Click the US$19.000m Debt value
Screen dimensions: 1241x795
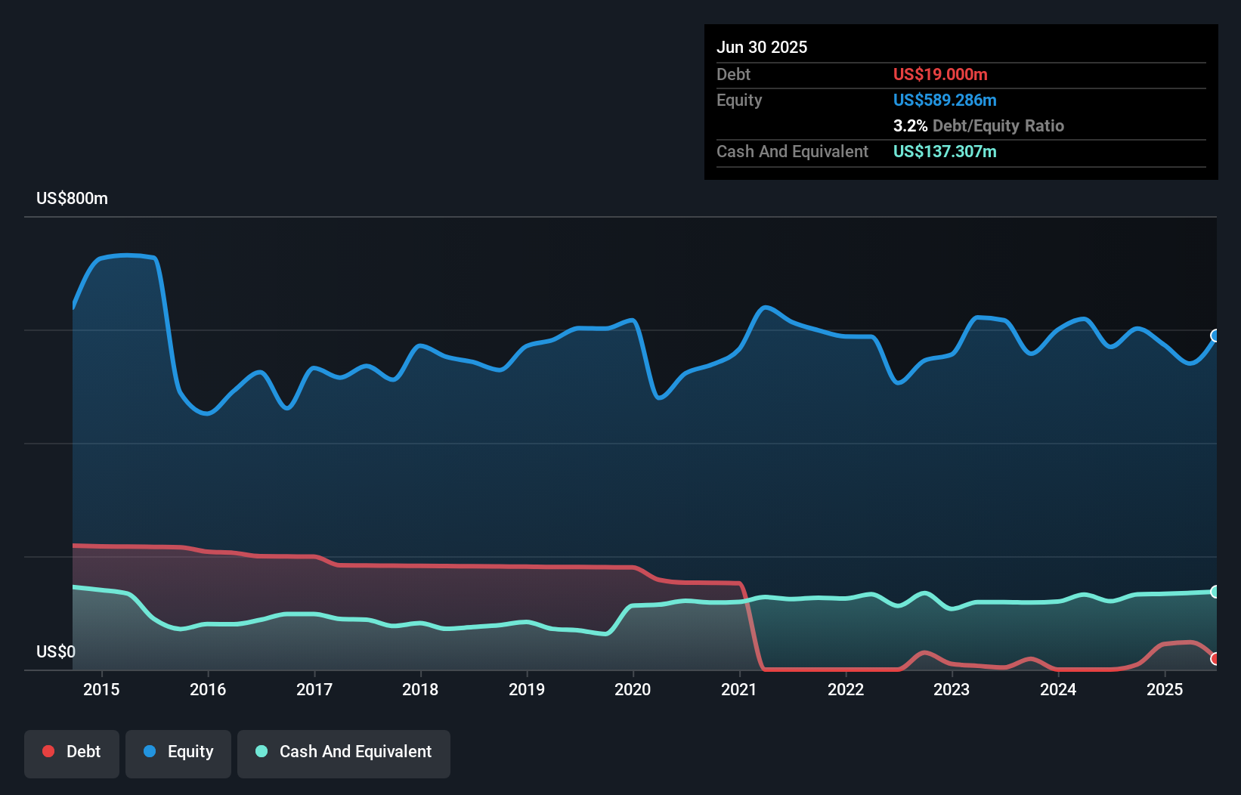tap(940, 74)
